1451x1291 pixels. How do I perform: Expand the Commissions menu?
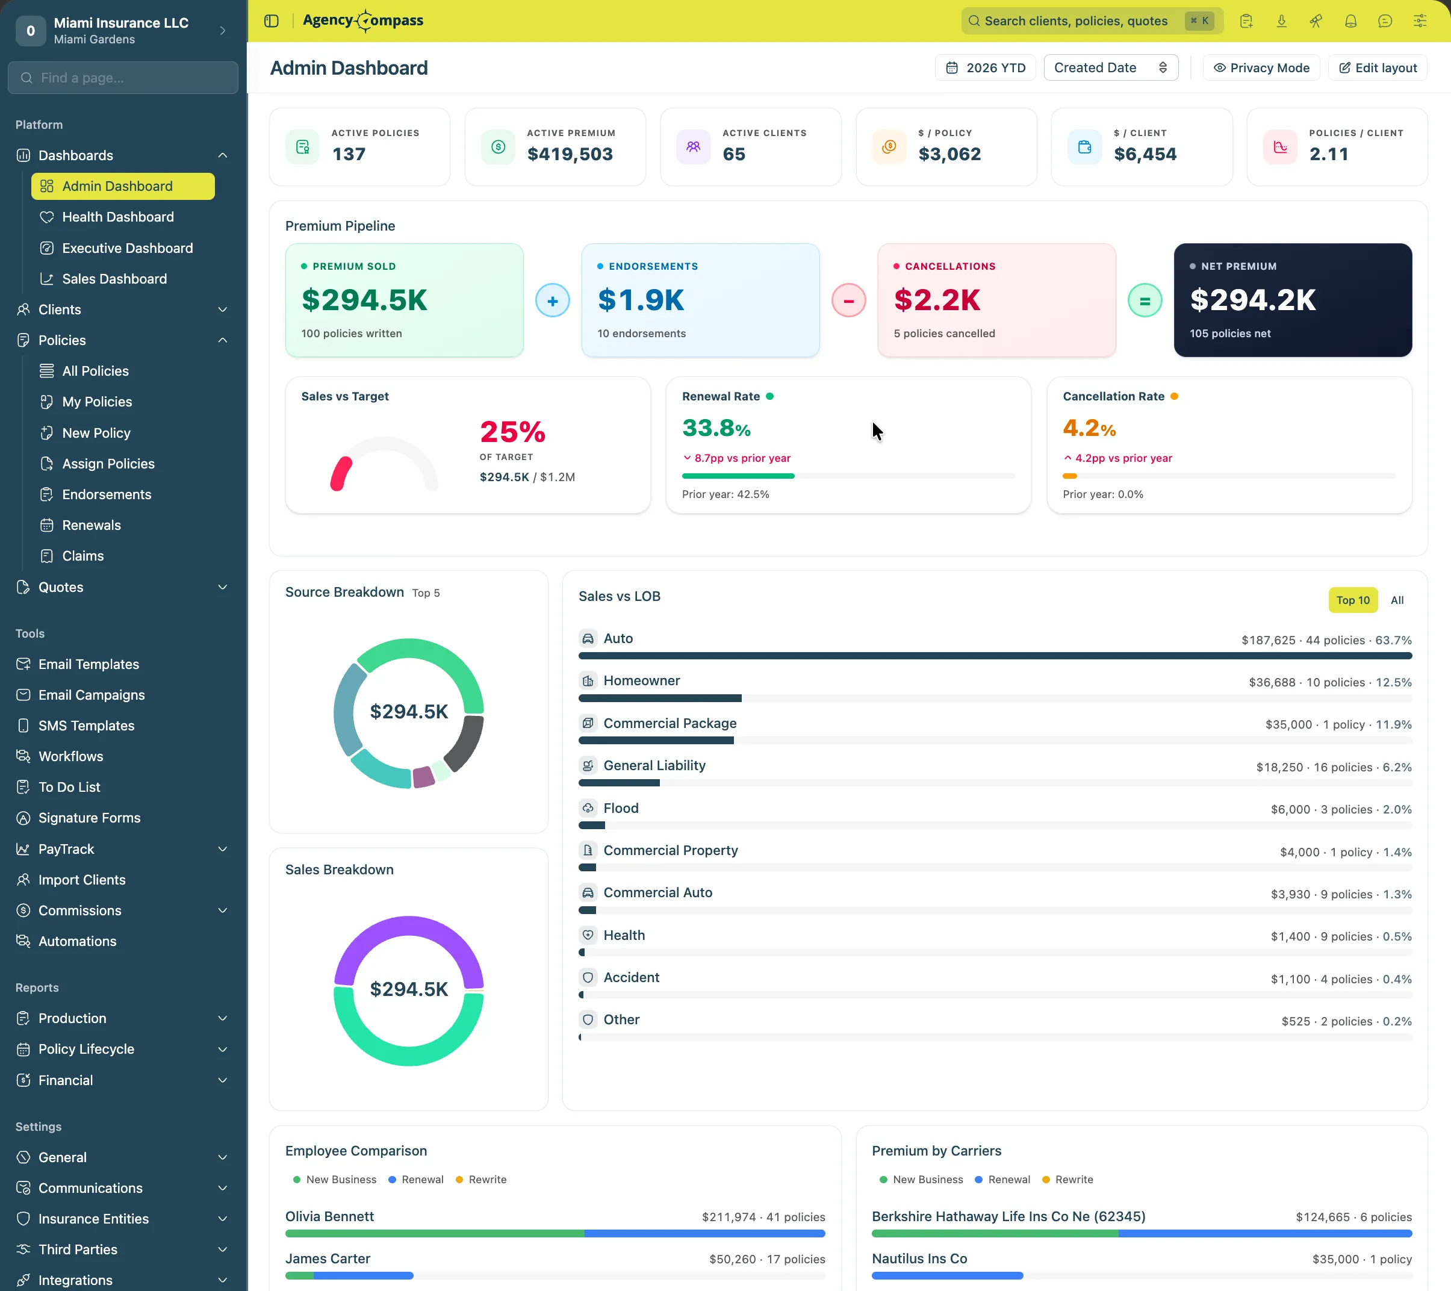(123, 910)
